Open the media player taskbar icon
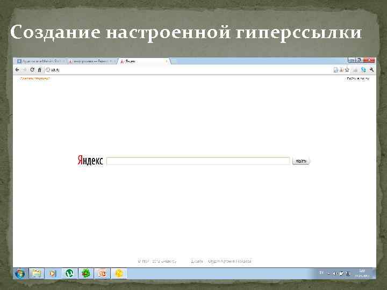 coord(53,273)
